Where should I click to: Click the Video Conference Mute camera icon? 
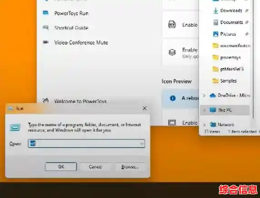tap(45, 42)
